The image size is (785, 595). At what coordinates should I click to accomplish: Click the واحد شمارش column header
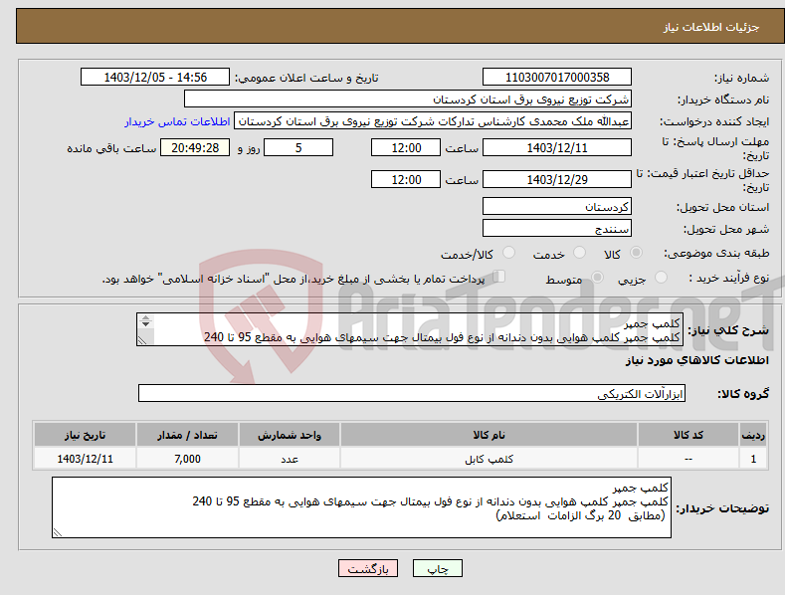coord(290,435)
